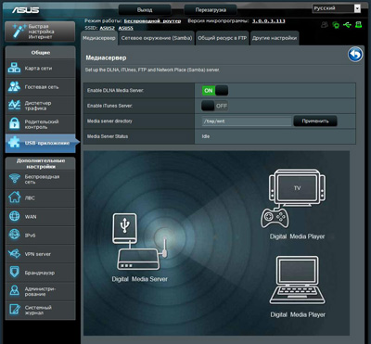This screenshot has width=371, height=344.
Task: Switch to Общий ресурс в FTP tab
Action: [x=223, y=38]
